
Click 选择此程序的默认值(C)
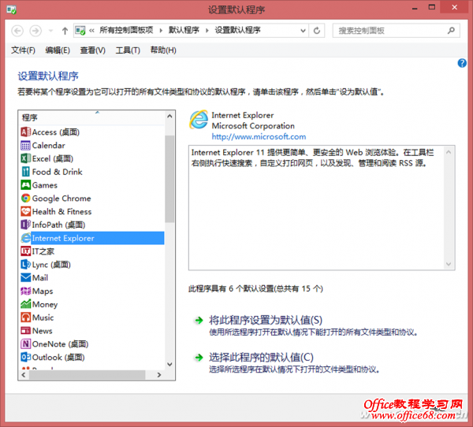(x=260, y=357)
